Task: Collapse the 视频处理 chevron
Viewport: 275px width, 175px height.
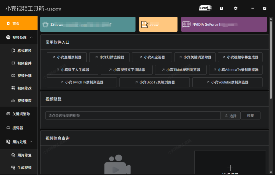Action: [x=31, y=37]
